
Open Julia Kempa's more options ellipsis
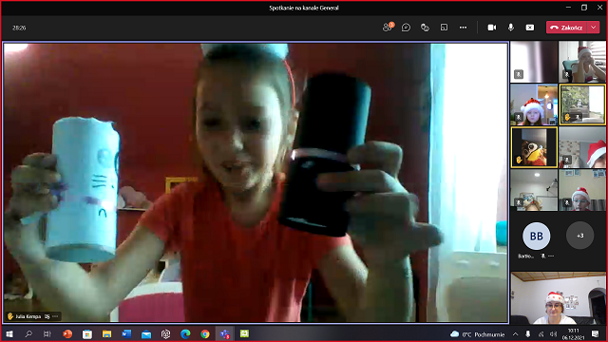55,316
